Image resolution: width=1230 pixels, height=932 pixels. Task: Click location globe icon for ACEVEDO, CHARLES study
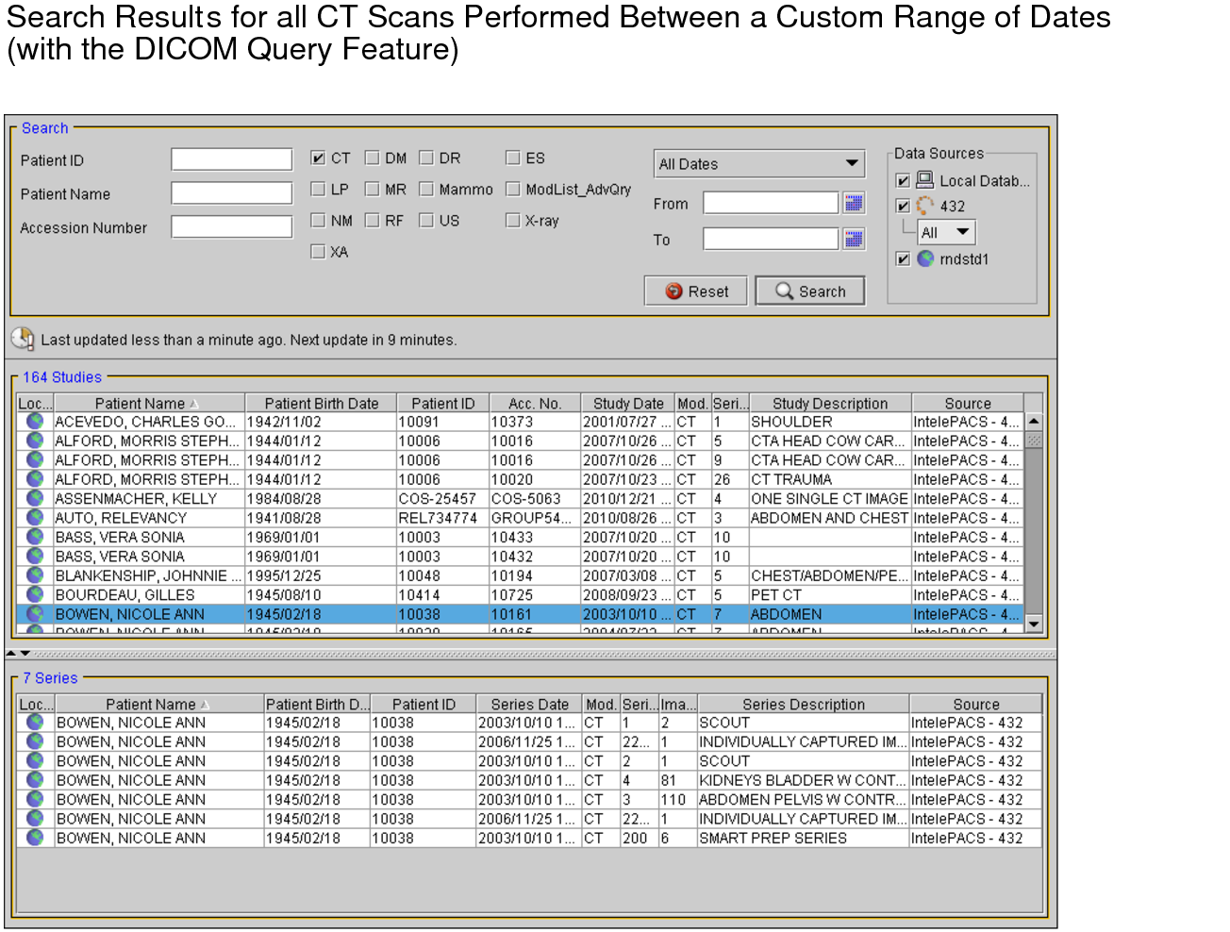click(35, 422)
